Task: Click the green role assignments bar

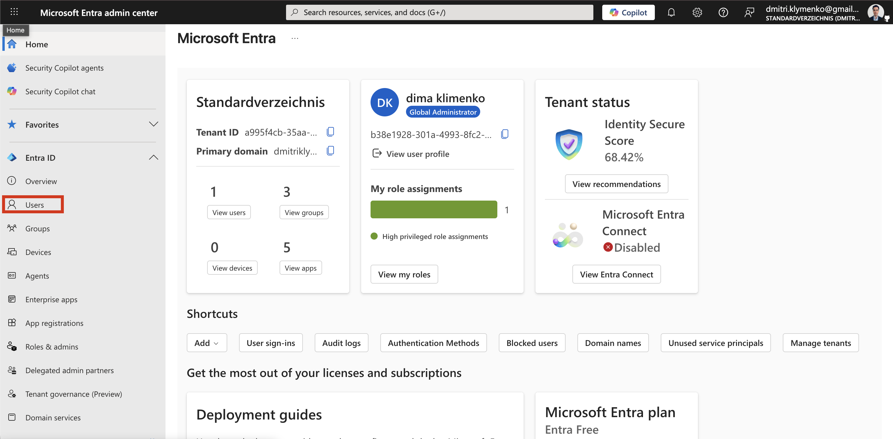Action: 434,209
